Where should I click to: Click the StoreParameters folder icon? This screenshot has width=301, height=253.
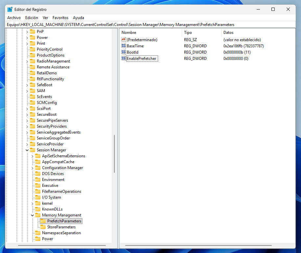(x=43, y=227)
